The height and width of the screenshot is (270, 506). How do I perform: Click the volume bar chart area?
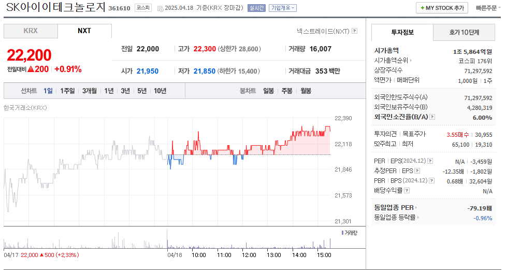tap(167, 239)
